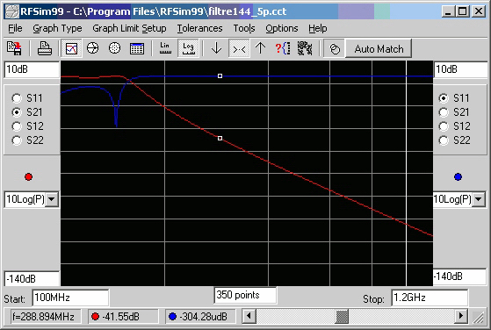This screenshot has width=491, height=330.
Task: Select right S22 radio button
Action: point(444,140)
